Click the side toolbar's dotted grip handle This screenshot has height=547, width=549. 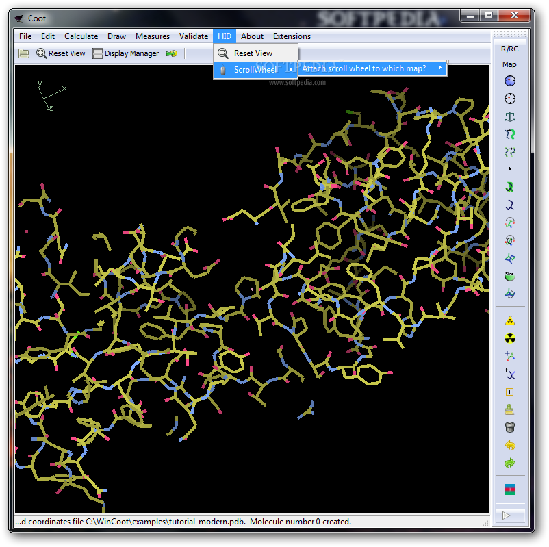point(510,34)
